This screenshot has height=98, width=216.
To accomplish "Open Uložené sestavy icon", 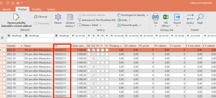I will [x=70, y=17].
